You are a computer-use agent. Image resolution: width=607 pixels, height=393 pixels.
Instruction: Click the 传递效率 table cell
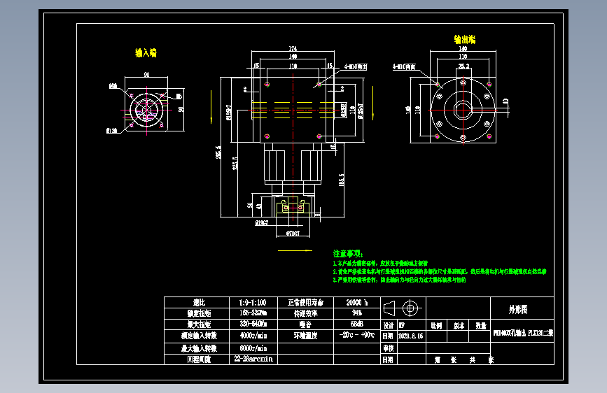305,313
